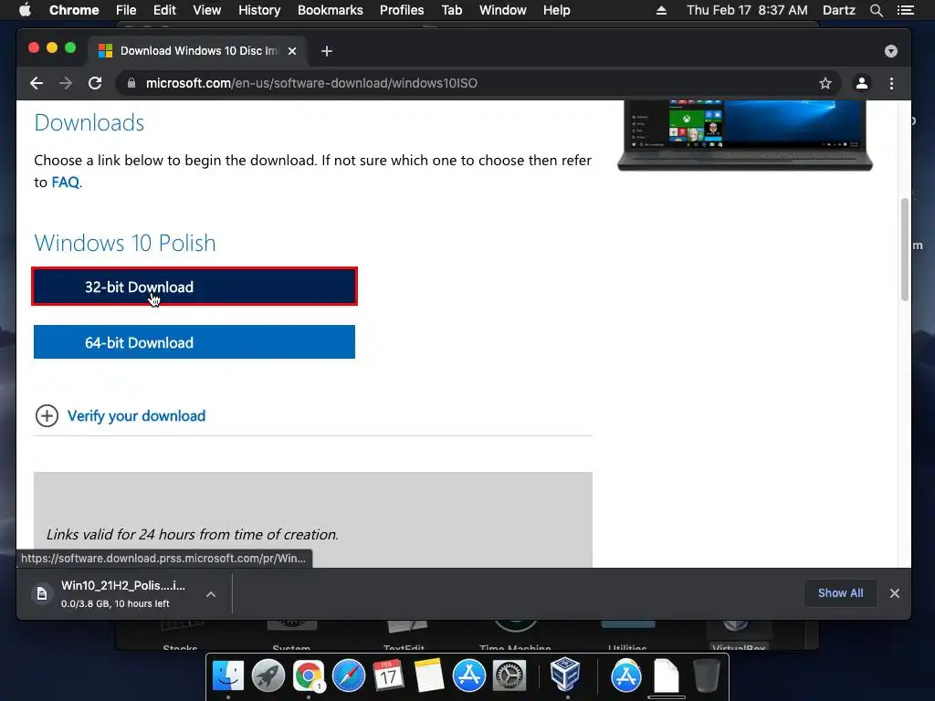Open the Window menu
Screen dimensions: 935x701
(503, 10)
